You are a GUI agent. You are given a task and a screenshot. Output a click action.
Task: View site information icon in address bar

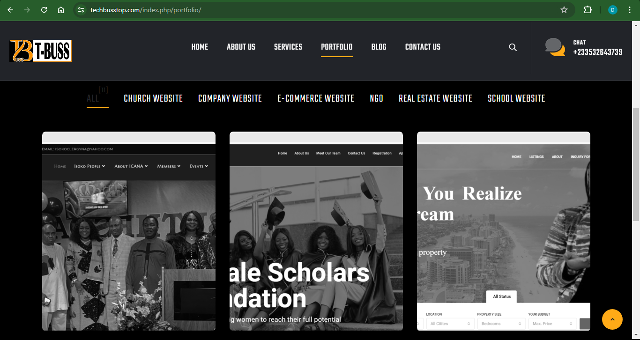pos(81,10)
